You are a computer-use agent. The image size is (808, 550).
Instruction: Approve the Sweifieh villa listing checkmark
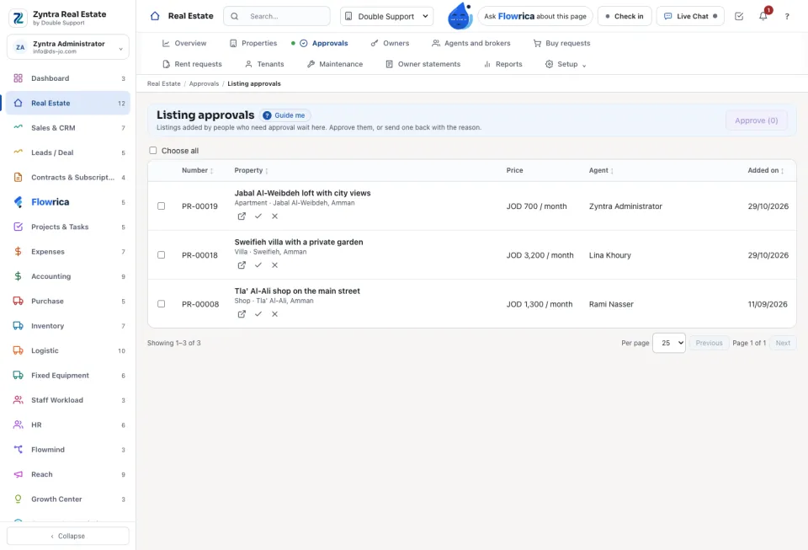click(x=258, y=265)
